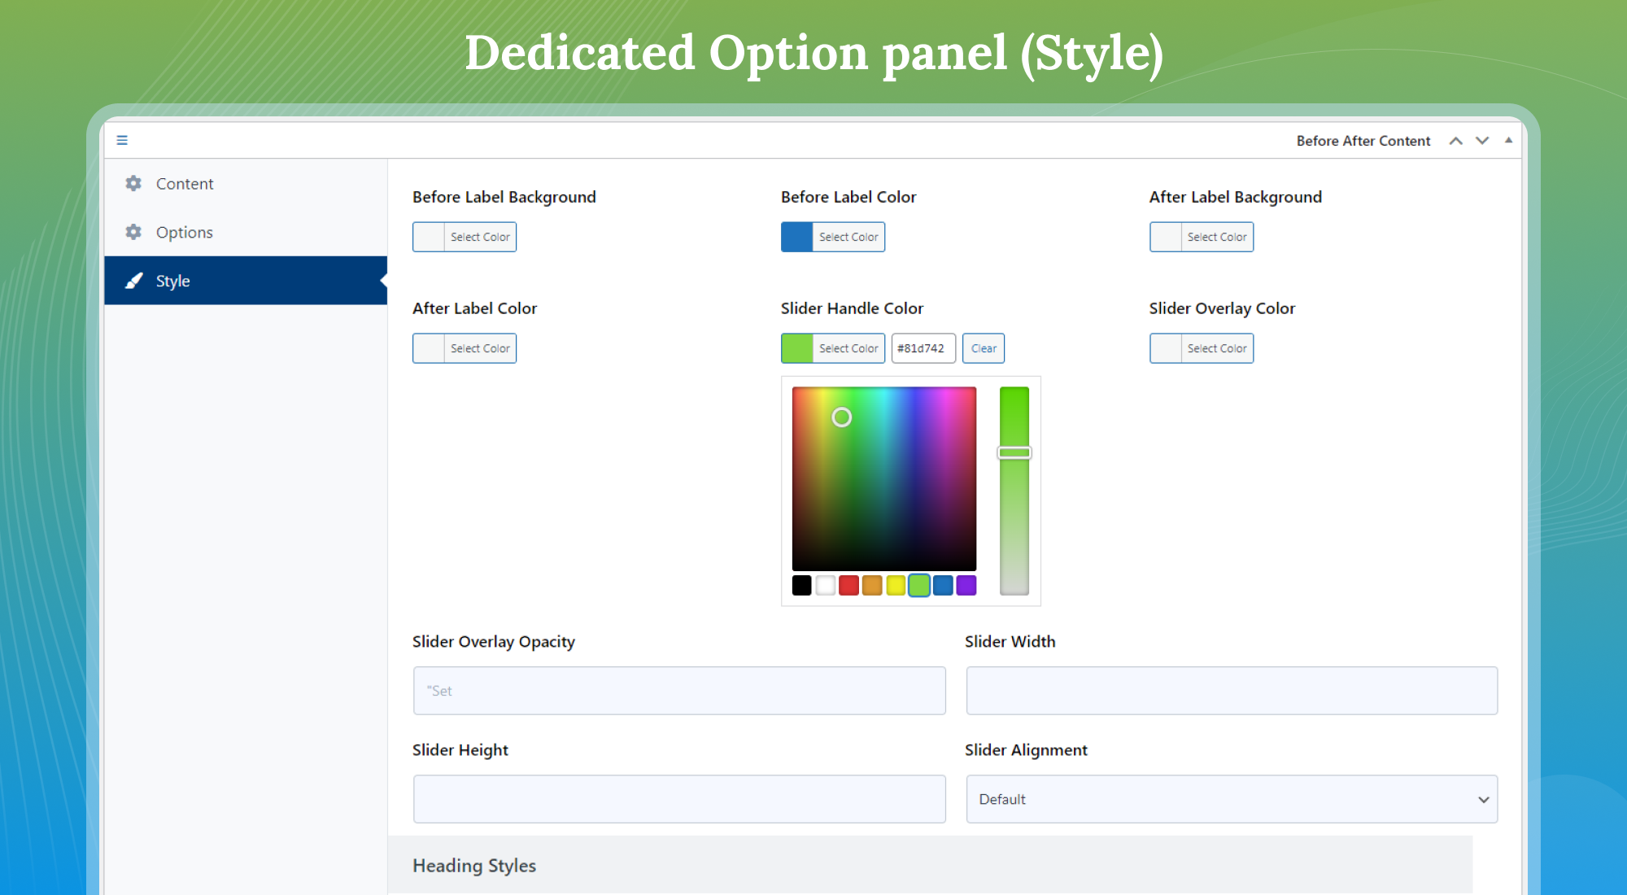
Task: Pick white from the palette row
Action: pos(825,585)
